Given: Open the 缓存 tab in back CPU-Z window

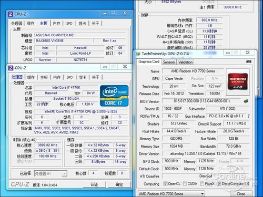Looking at the screenshot, I should (x=31, y=24).
